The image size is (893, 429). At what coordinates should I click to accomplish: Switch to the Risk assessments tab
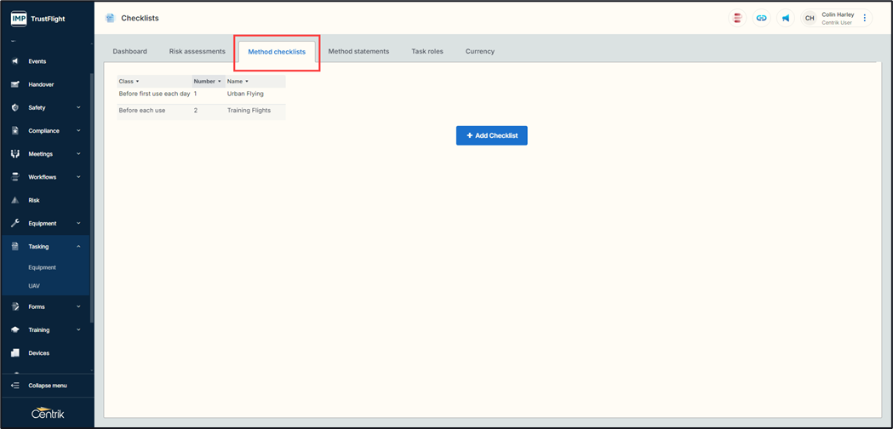197,51
